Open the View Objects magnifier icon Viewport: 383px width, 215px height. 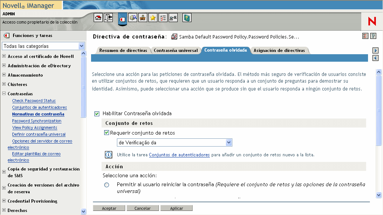click(133, 18)
